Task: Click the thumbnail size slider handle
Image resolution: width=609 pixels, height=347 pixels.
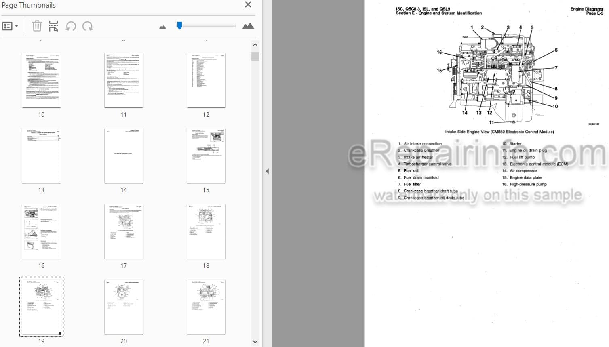Action: pos(179,26)
